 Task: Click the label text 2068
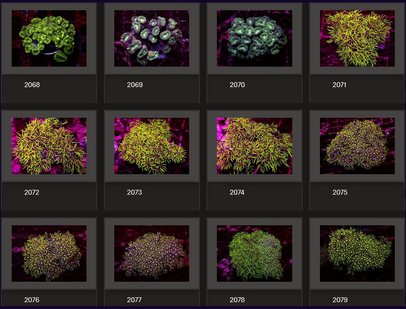pyautogui.click(x=32, y=85)
